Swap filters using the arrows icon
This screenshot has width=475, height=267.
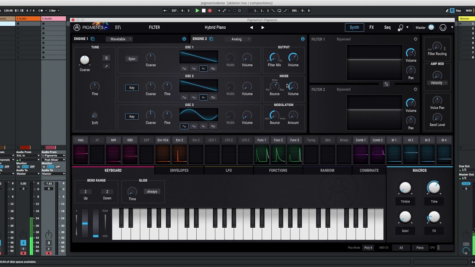pos(386,84)
